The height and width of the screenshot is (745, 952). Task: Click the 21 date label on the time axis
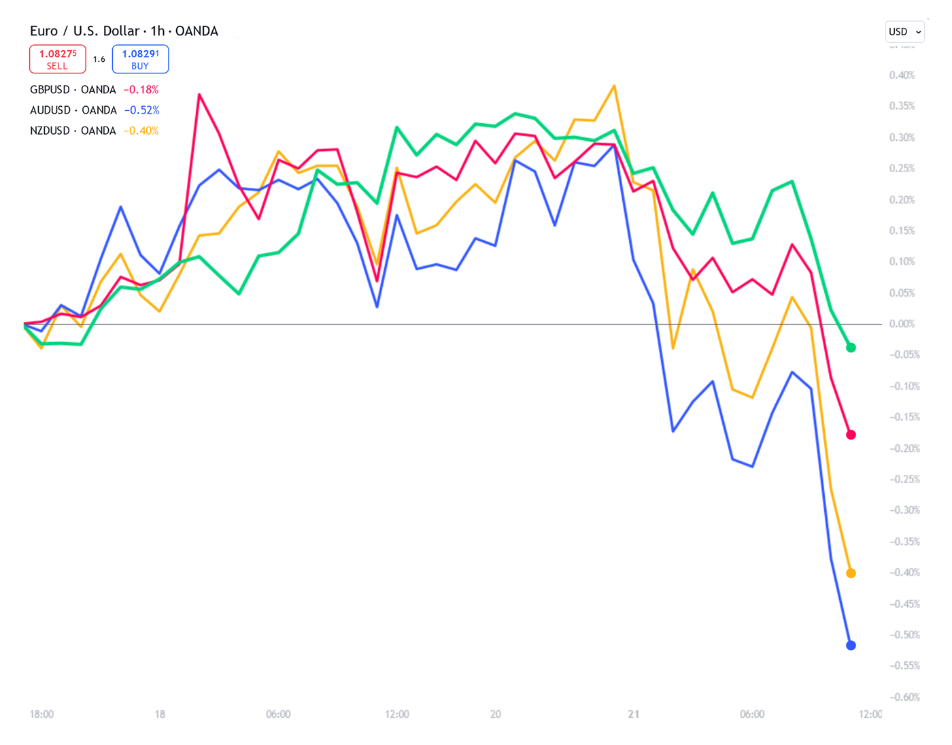pyautogui.click(x=634, y=714)
